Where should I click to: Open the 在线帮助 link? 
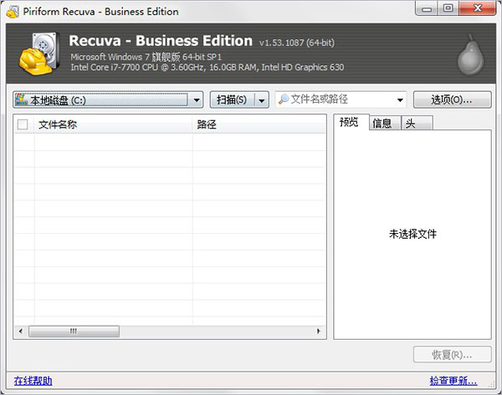pyautogui.click(x=32, y=381)
